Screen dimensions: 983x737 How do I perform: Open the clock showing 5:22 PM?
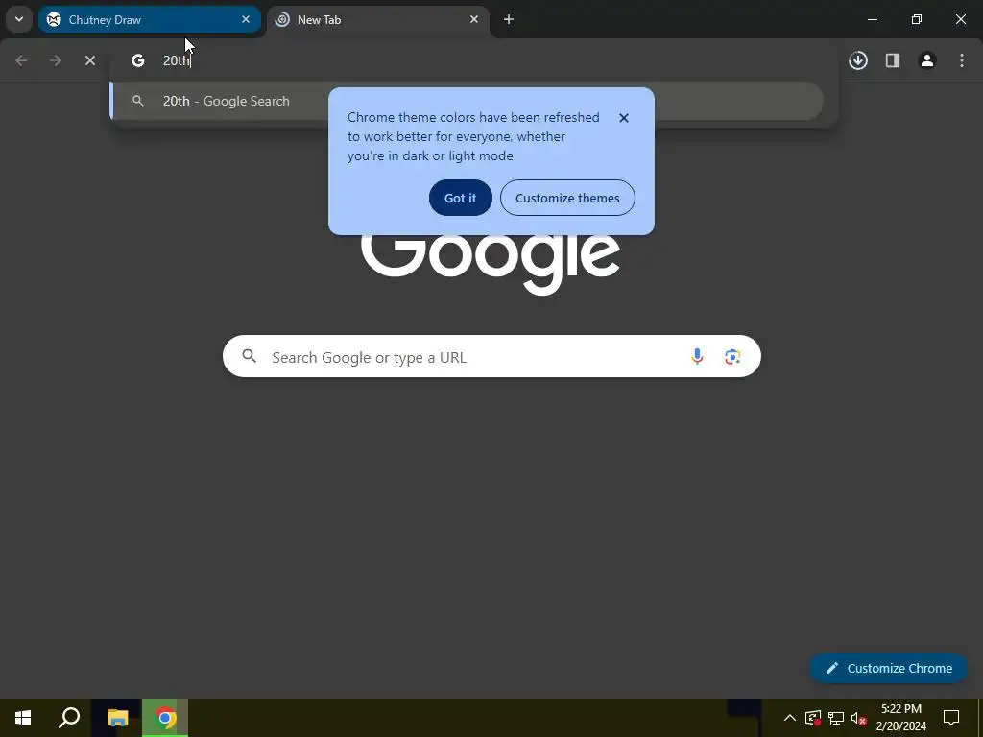pyautogui.click(x=900, y=718)
